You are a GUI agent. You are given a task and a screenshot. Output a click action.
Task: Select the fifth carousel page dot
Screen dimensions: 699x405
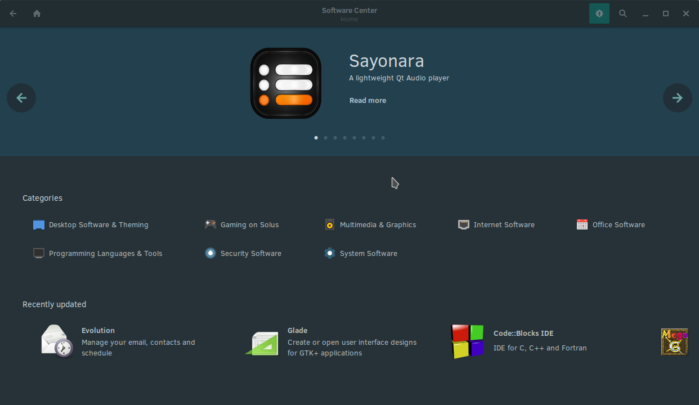pyautogui.click(x=354, y=138)
